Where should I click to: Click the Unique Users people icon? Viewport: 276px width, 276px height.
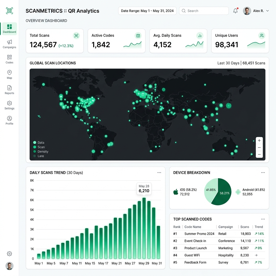pyautogui.click(x=262, y=36)
